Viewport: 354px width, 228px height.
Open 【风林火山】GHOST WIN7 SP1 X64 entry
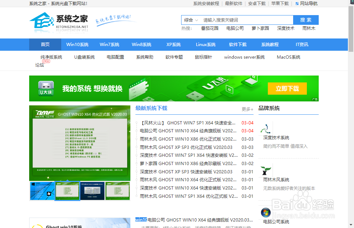[188, 123]
